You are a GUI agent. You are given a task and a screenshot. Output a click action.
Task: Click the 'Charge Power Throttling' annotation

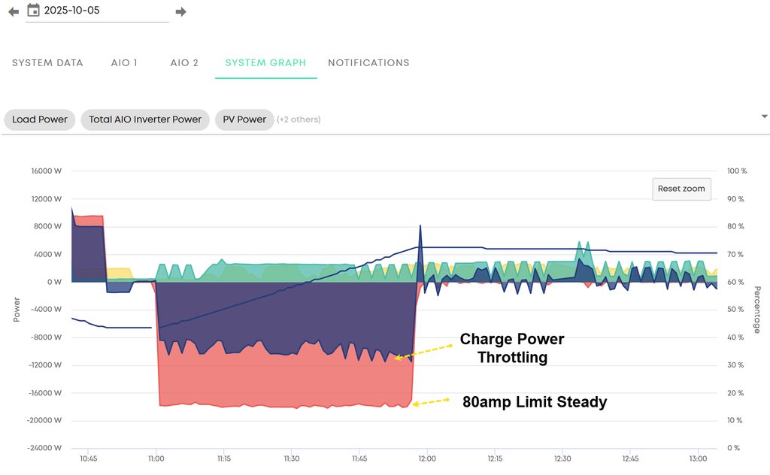pyautogui.click(x=512, y=348)
